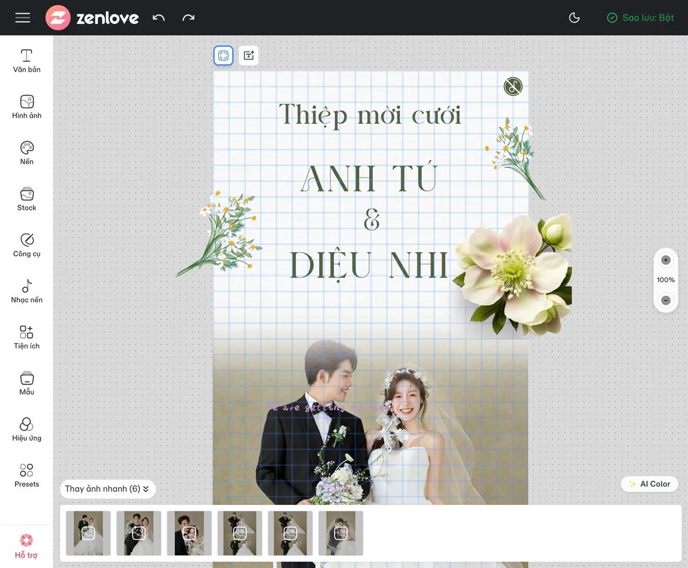The width and height of the screenshot is (688, 568).
Task: Open the Công cụ tools panel
Action: pyautogui.click(x=27, y=245)
